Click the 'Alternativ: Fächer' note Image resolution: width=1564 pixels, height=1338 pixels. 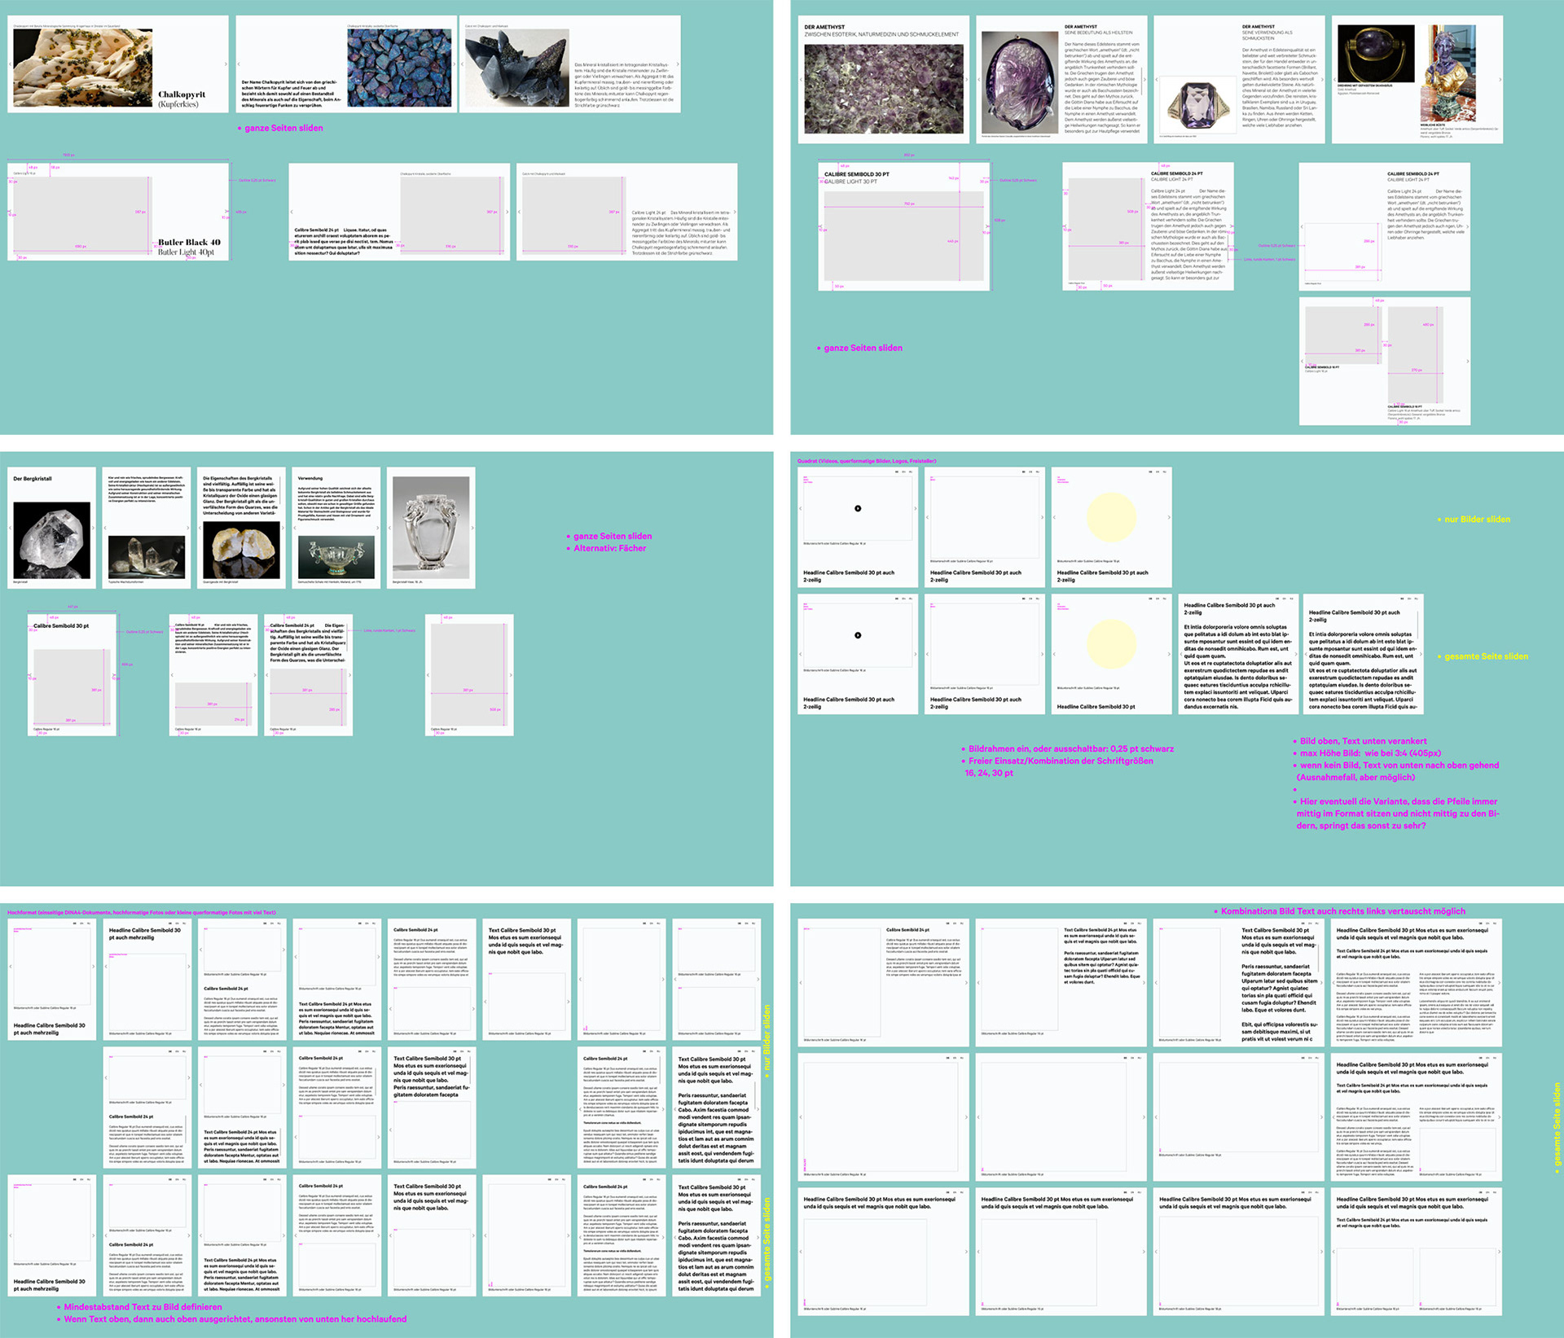click(609, 548)
